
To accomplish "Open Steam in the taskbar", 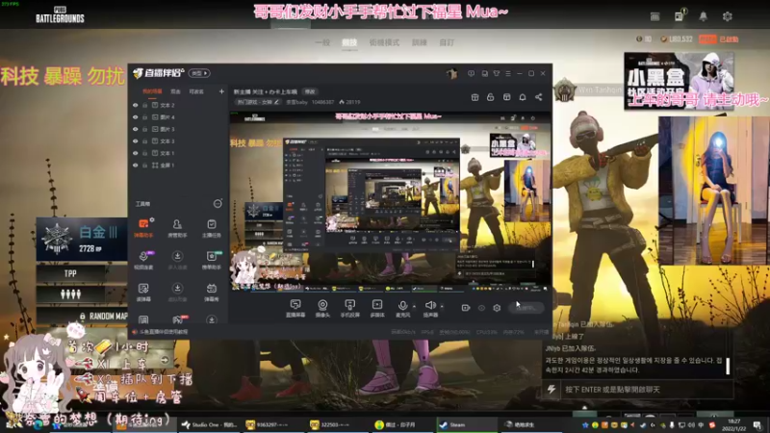I will tap(467, 424).
